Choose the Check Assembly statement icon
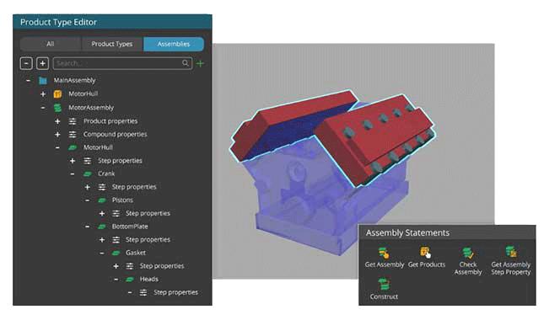Screen dimensions: 549x320 click(x=468, y=253)
